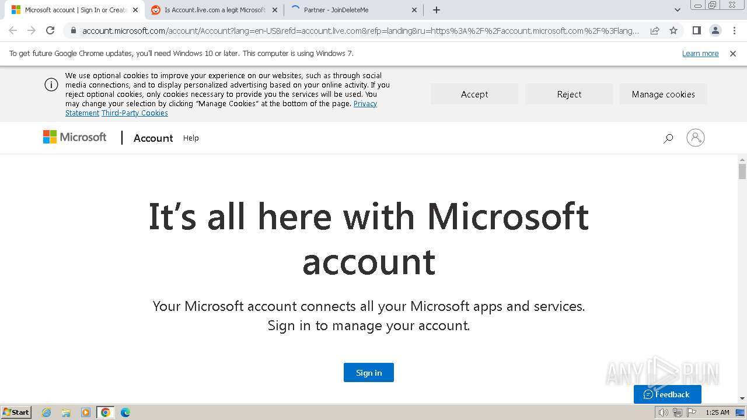This screenshot has height=420, width=747.
Task: Click the taskbar clock 1:25 AM
Action: click(x=717, y=412)
